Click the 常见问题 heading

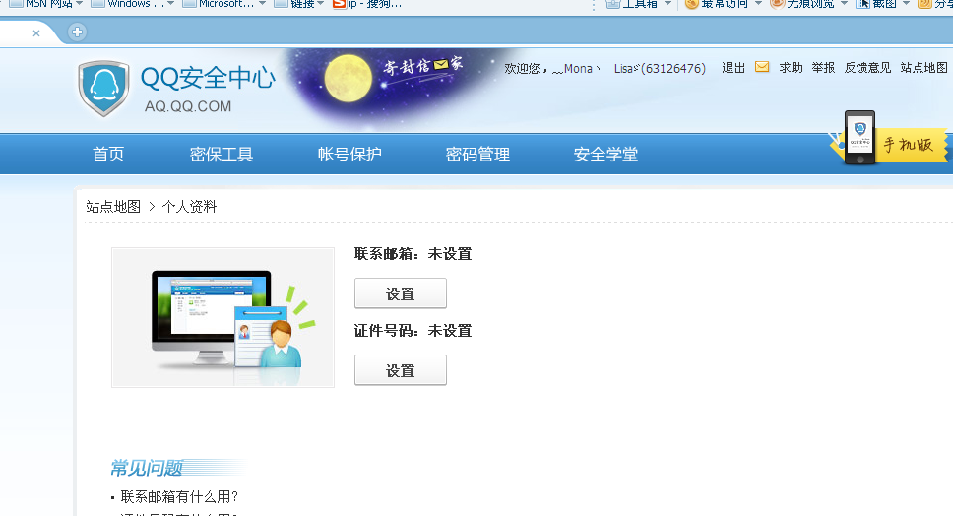click(147, 468)
